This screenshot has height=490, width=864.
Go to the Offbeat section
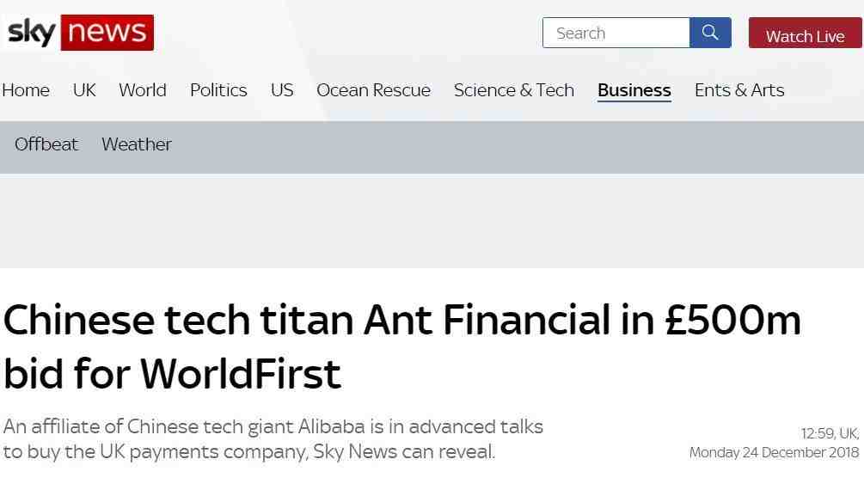coord(46,144)
